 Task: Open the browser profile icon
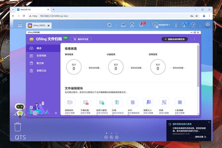204,16
